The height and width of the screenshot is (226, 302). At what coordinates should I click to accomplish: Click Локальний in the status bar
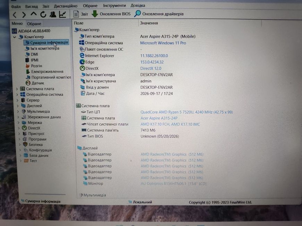(143, 202)
